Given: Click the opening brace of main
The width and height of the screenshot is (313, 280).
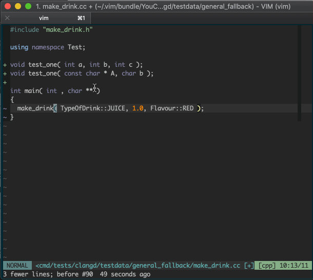Looking at the screenshot, I should coord(12,100).
